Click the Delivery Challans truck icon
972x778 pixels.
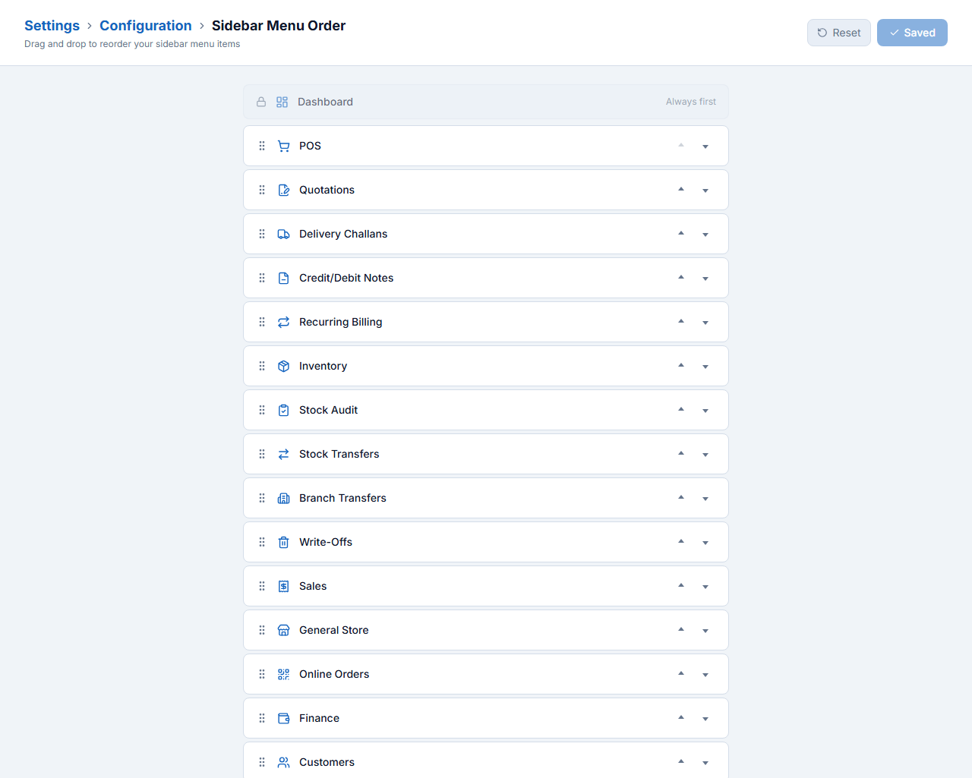click(283, 234)
